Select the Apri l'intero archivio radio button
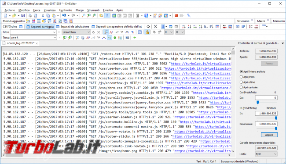 pos(241,71)
